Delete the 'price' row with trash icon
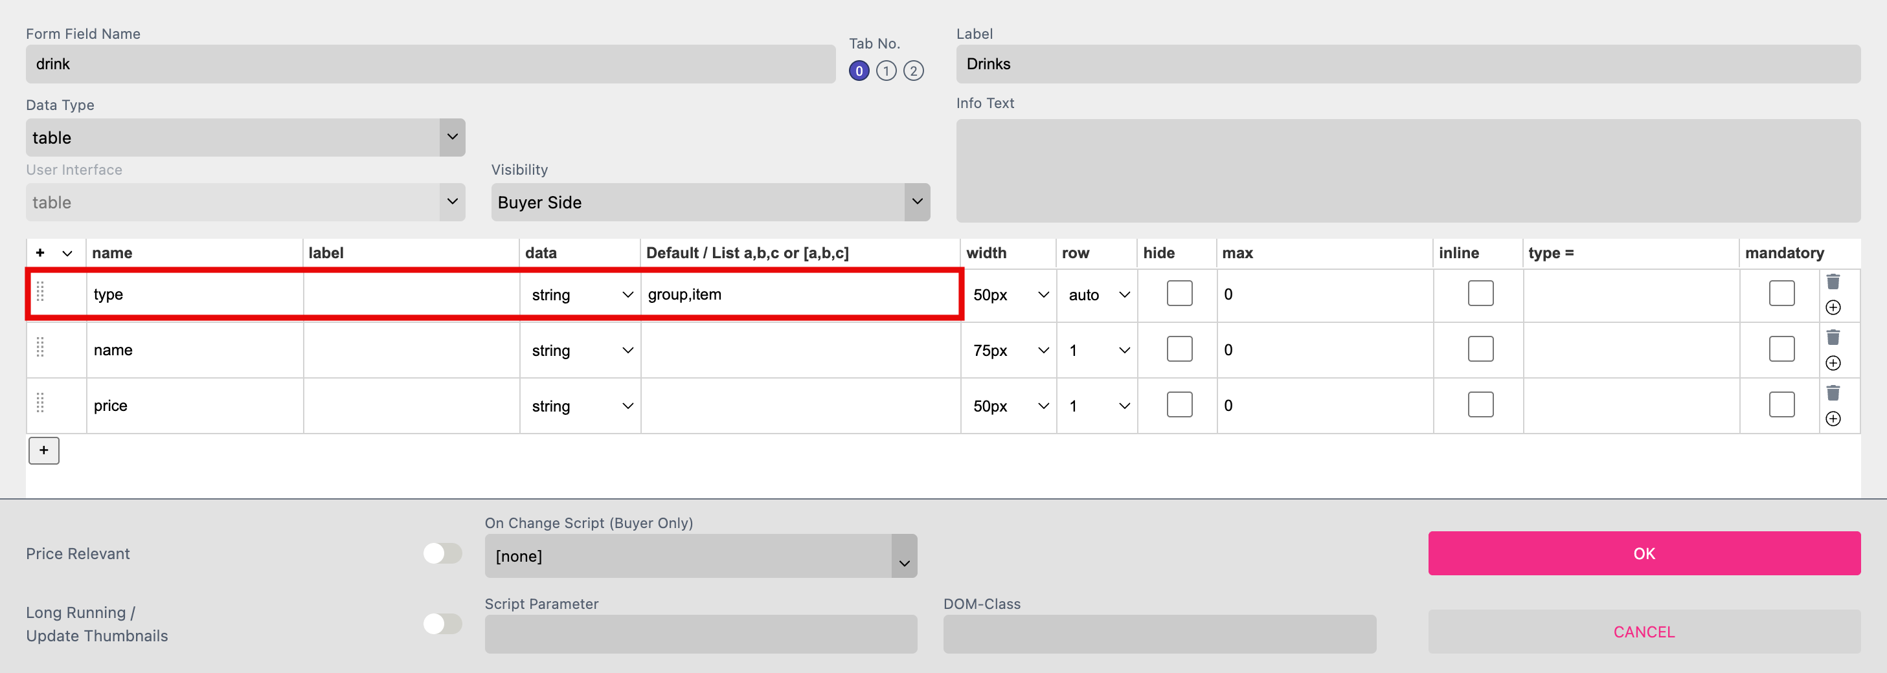The height and width of the screenshot is (673, 1887). (x=1833, y=393)
